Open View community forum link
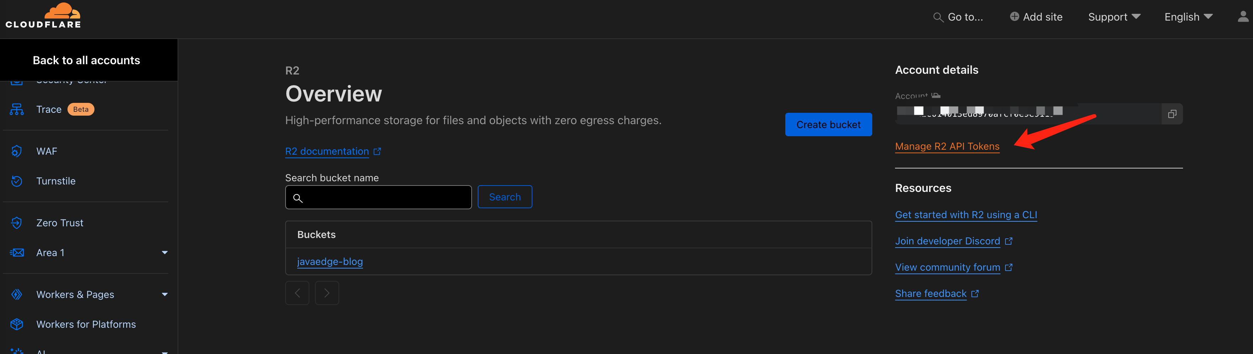This screenshot has width=1253, height=354. click(948, 267)
